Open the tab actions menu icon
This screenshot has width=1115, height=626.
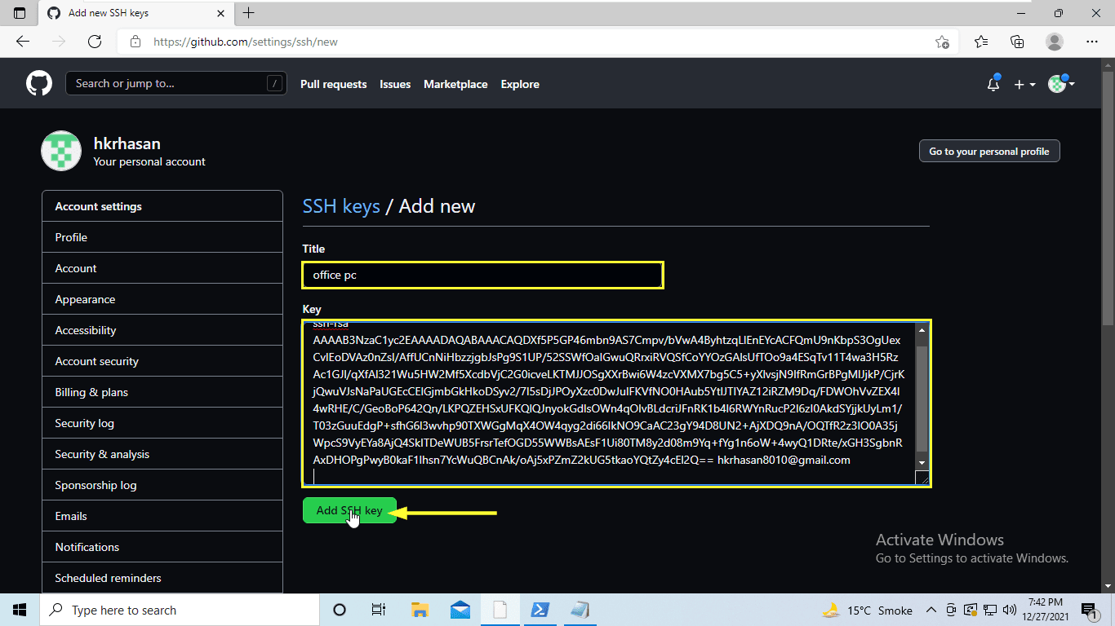20,13
